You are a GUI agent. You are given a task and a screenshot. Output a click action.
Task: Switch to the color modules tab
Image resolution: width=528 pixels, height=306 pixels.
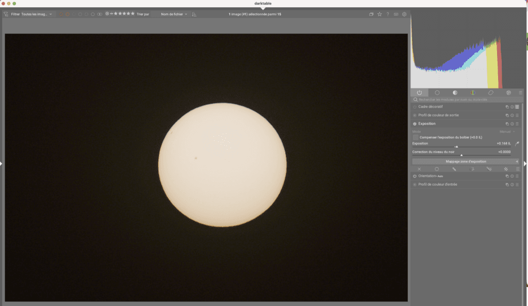473,93
